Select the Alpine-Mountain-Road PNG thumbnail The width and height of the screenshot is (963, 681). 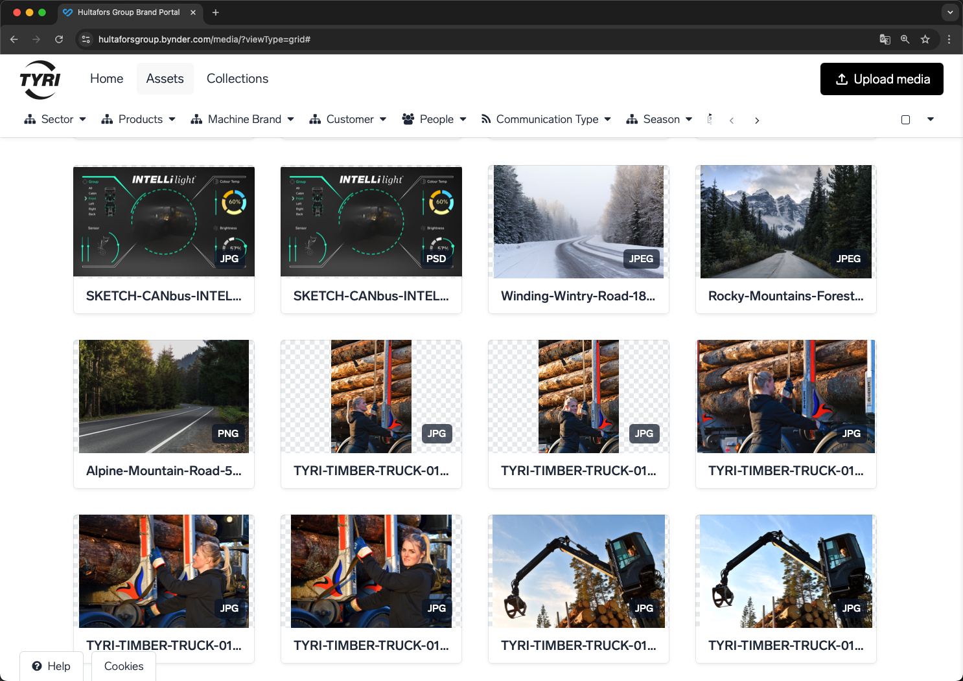pos(163,396)
